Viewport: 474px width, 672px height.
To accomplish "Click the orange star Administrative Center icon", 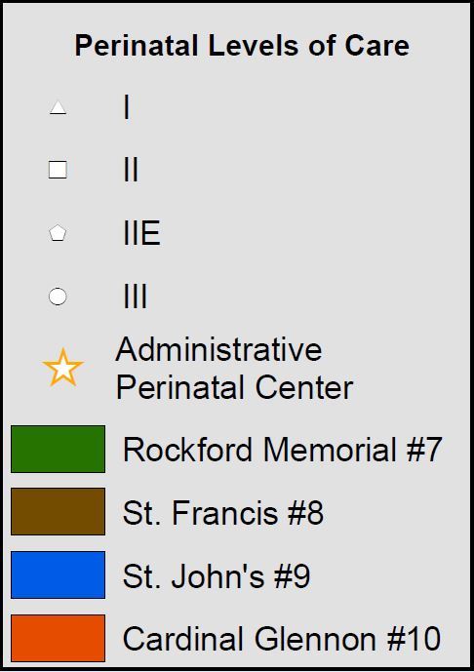I will click(62, 368).
